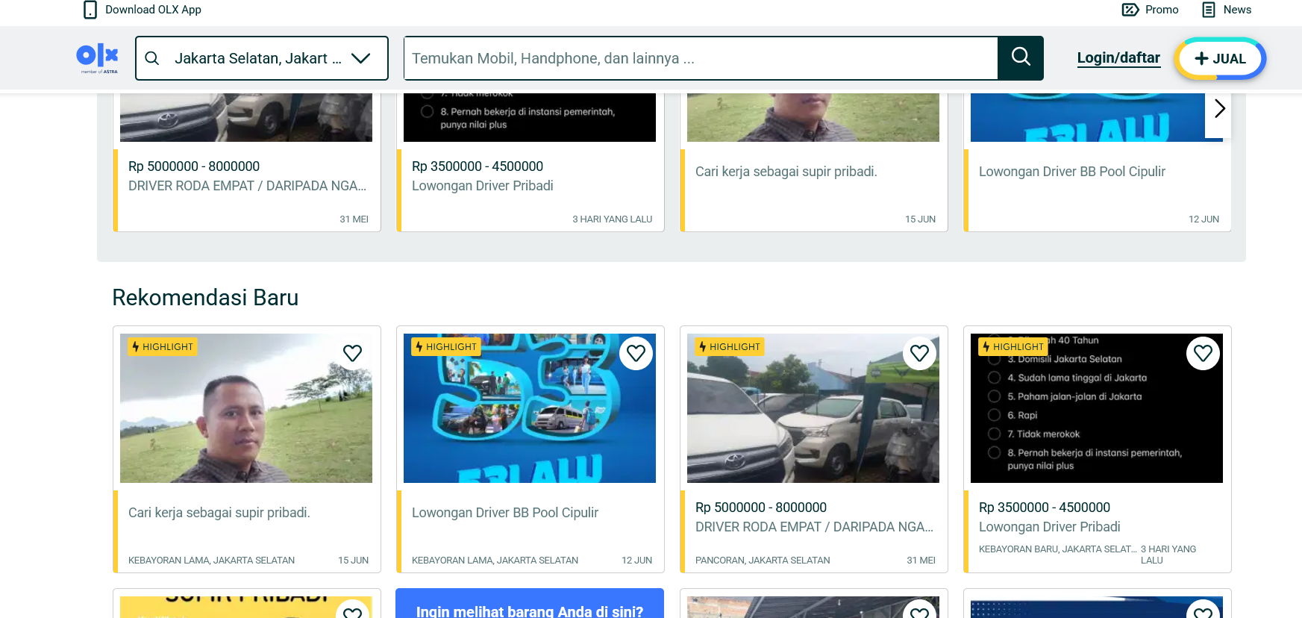Screen dimensions: 1302x618
Task: Open 'DRIVER RODA EMPAT / DARIPADA NGA...' in Rekomendasi
Action: click(814, 527)
